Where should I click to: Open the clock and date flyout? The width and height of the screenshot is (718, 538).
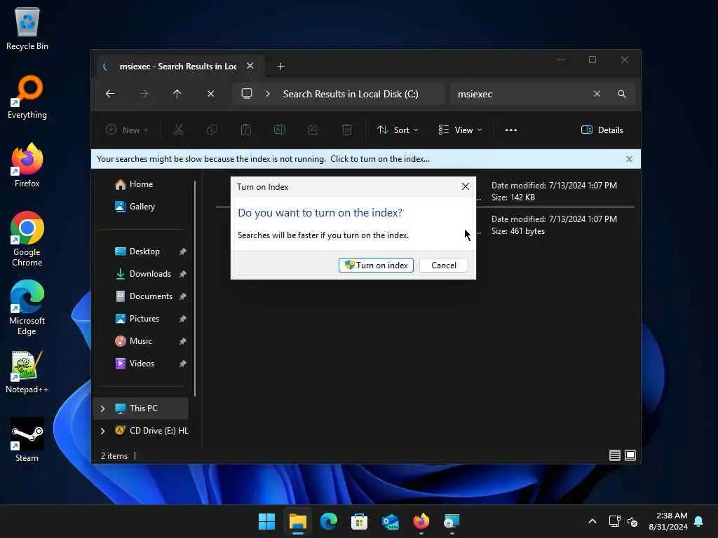(x=668, y=521)
